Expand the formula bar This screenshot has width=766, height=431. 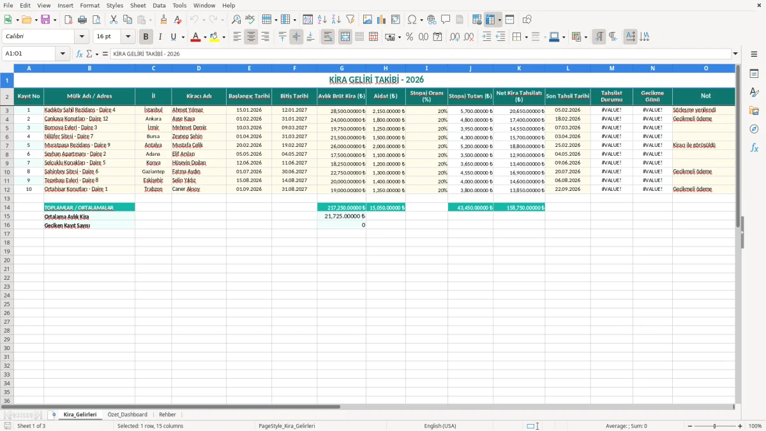coord(735,54)
